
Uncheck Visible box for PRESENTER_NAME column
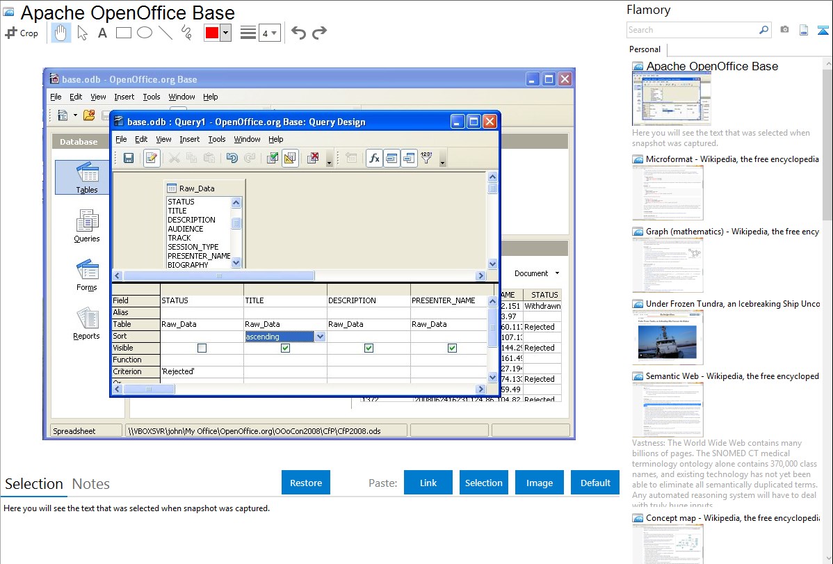click(452, 348)
